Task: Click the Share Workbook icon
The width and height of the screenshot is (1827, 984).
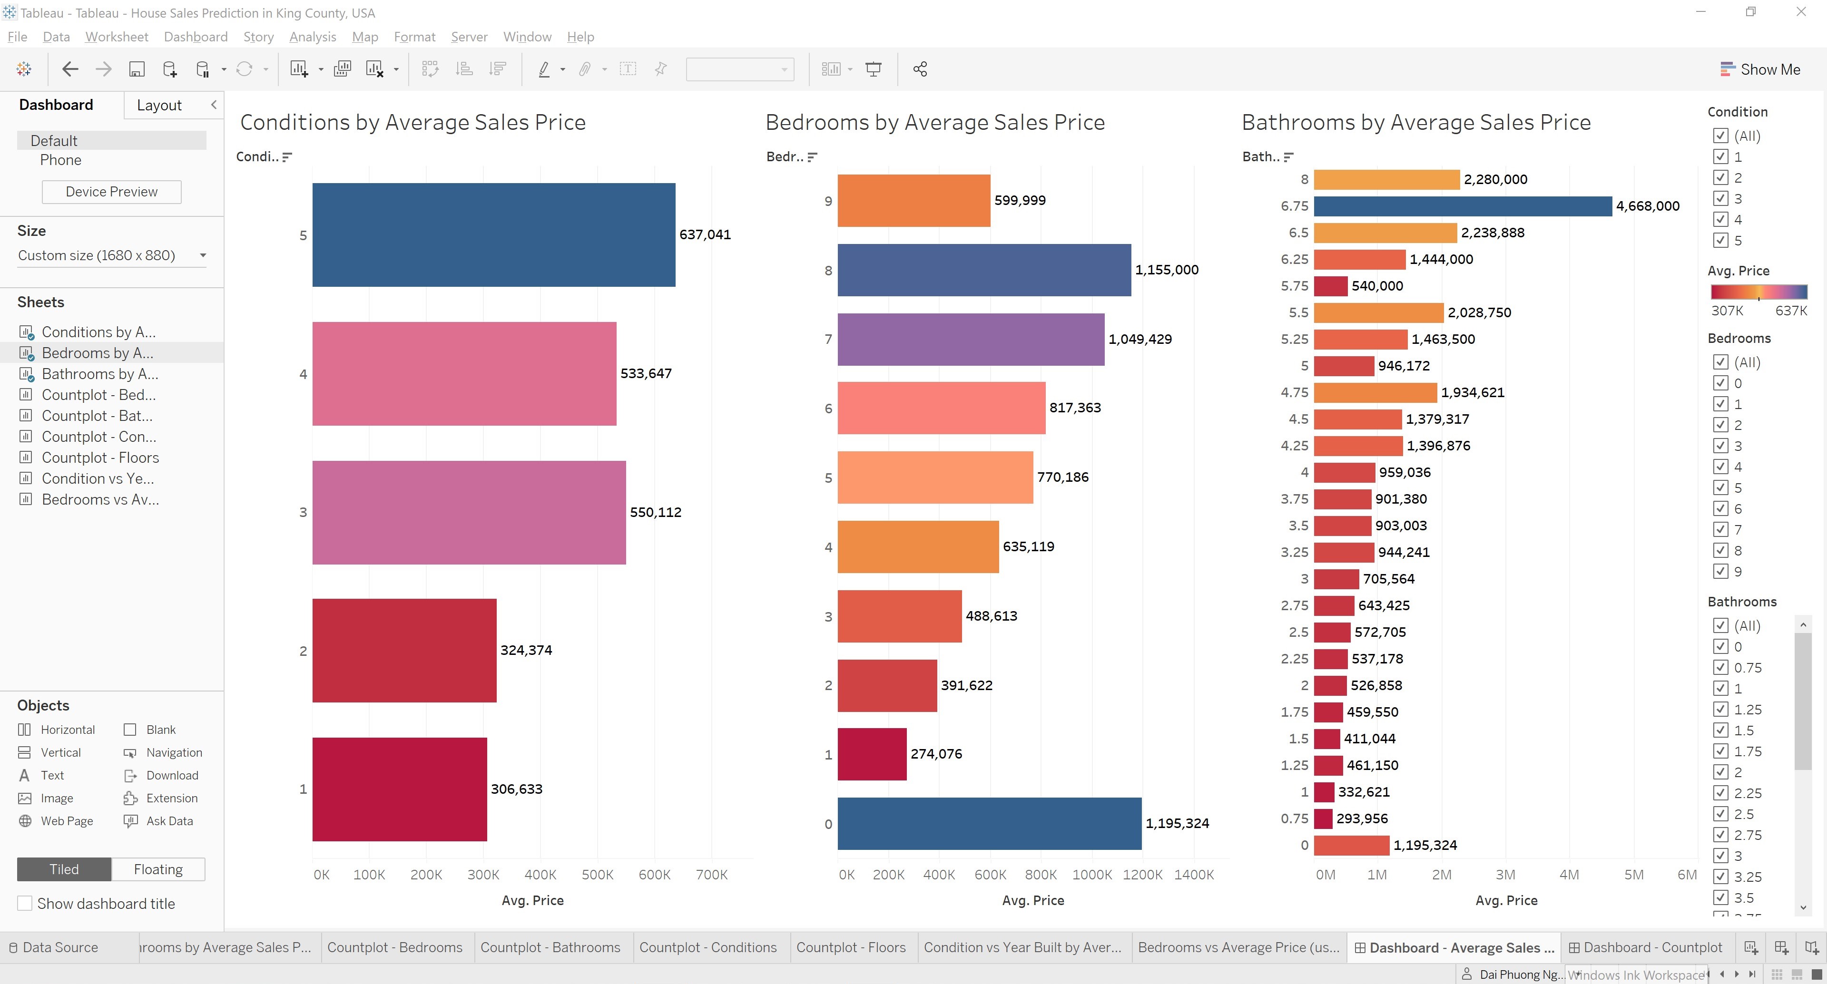Action: 920,69
